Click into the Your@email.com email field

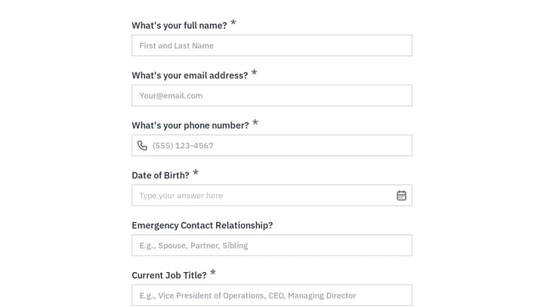[x=272, y=95]
